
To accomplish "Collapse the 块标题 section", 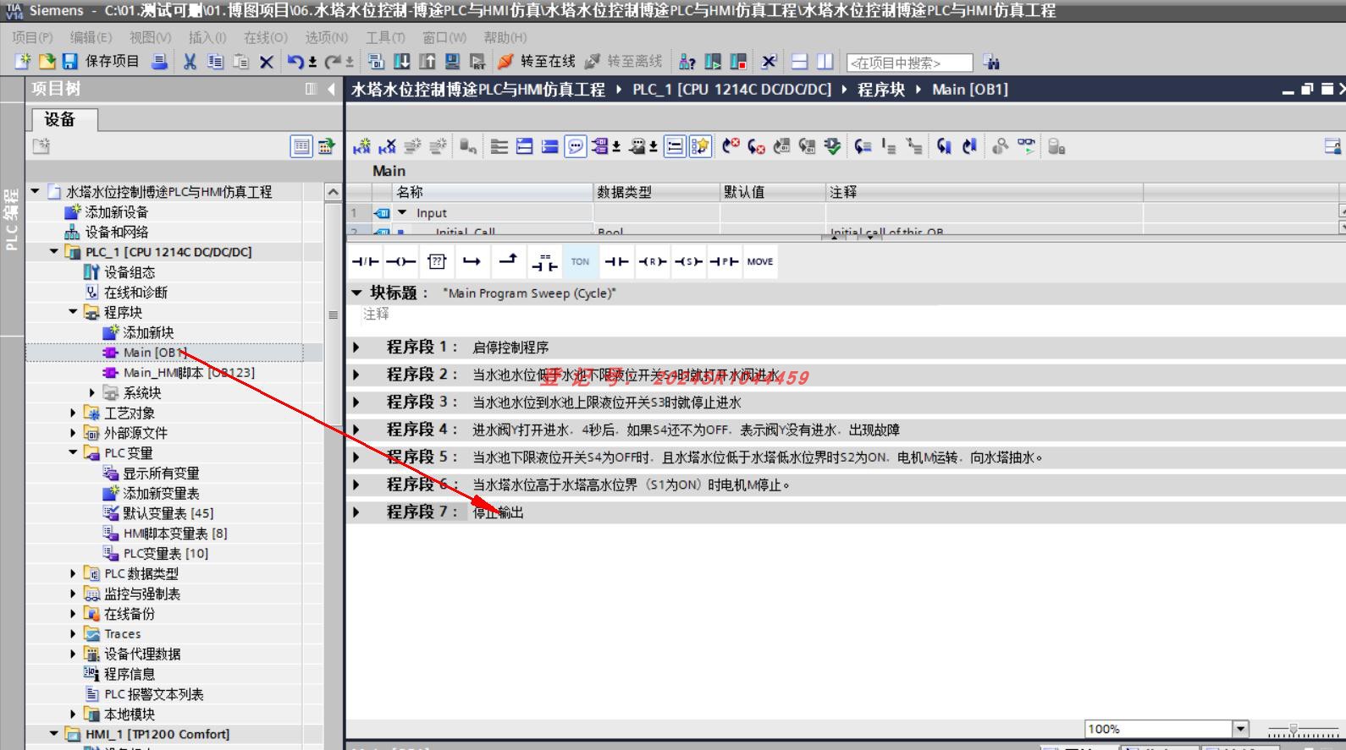I will pyautogui.click(x=356, y=293).
